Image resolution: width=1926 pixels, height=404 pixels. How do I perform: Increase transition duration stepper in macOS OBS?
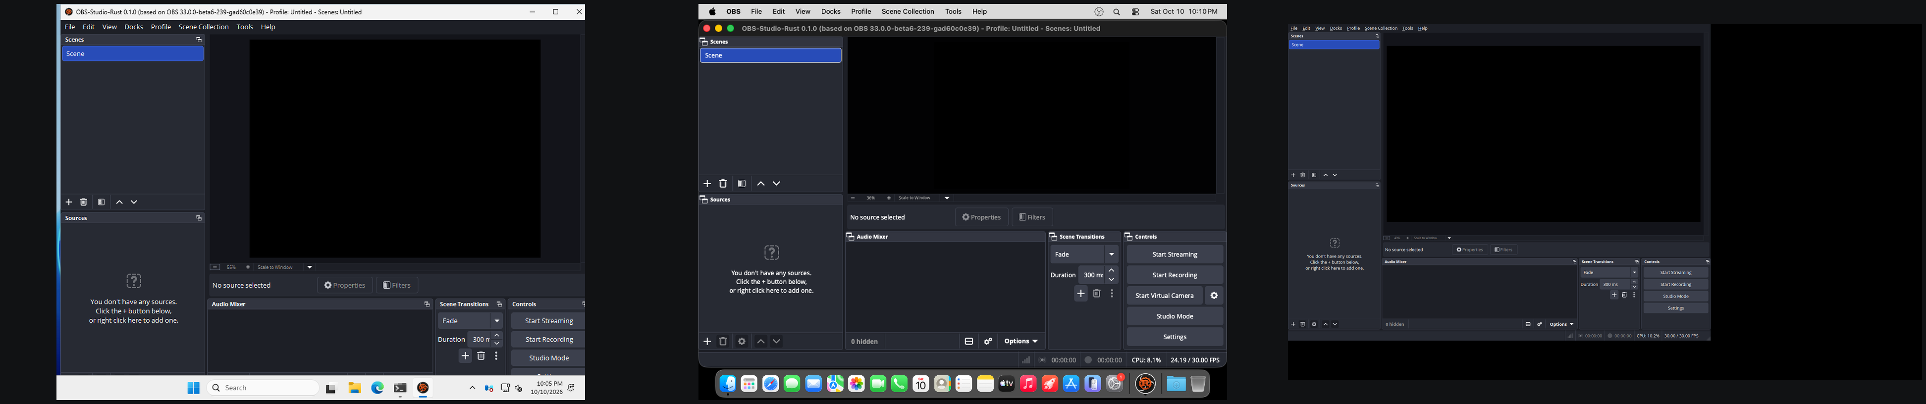point(1111,270)
